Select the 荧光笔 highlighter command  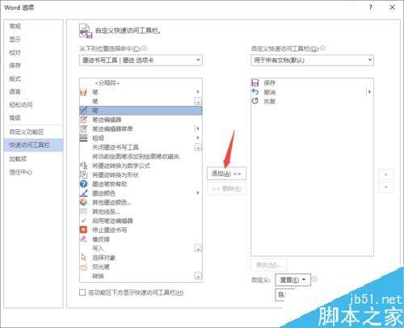click(x=141, y=267)
